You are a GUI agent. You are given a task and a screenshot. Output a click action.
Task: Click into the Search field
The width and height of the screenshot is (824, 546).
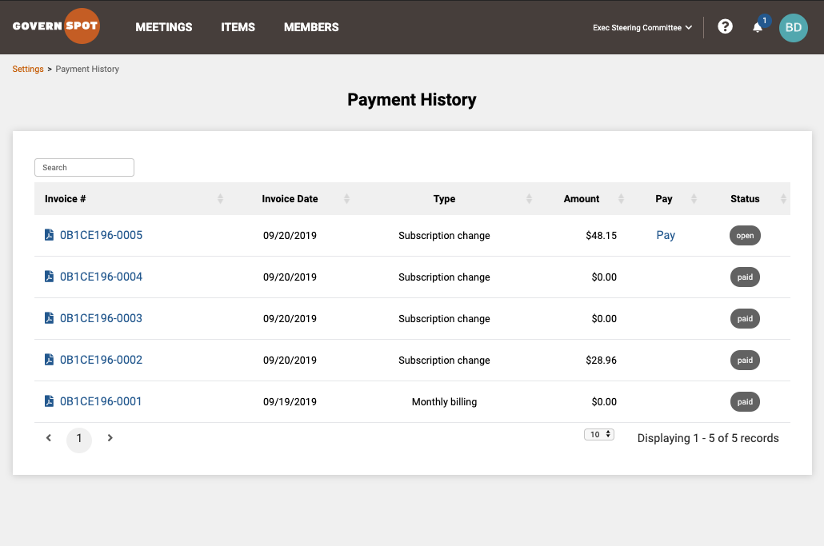[84, 167]
